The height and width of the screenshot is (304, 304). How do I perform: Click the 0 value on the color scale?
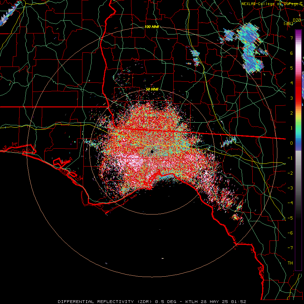tap(292, 143)
